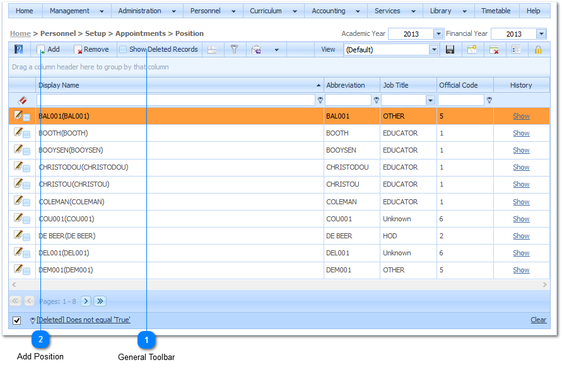Viewport: 562px width, 372px height.
Task: Click the export mail icon in the toolbar
Action: 256,50
